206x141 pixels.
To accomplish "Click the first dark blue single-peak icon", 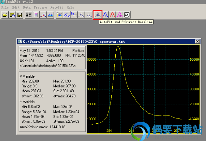I will (x=81, y=15).
